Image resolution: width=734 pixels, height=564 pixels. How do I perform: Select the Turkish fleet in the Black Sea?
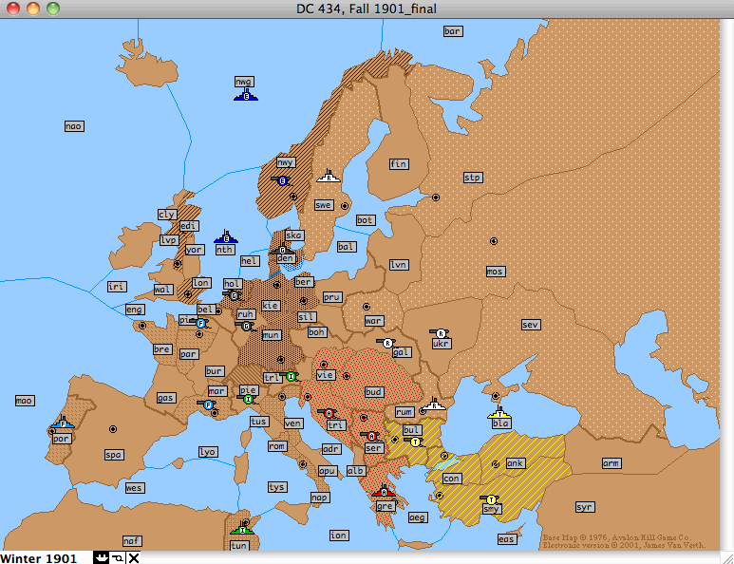(x=499, y=413)
